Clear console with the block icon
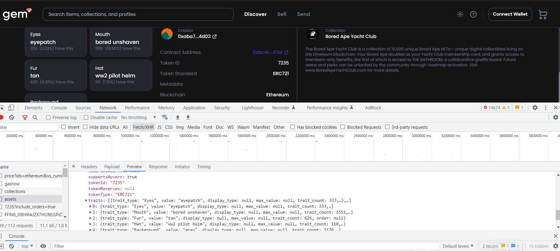This screenshot has width=560, height=251. coord(12,246)
